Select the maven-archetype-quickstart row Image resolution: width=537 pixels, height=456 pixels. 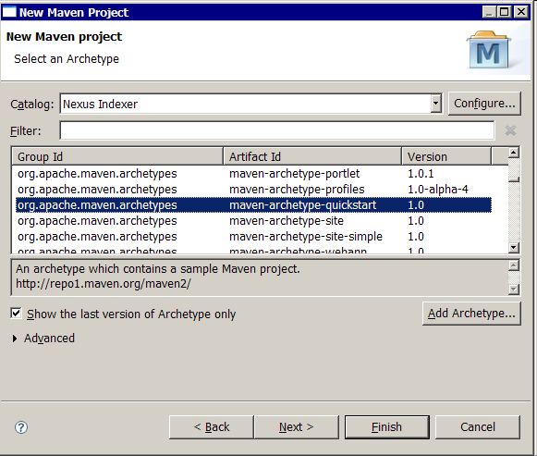tap(254, 204)
